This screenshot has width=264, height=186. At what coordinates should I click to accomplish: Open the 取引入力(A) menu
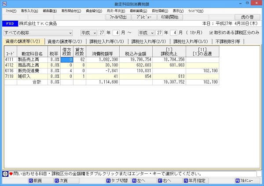coord(29,11)
